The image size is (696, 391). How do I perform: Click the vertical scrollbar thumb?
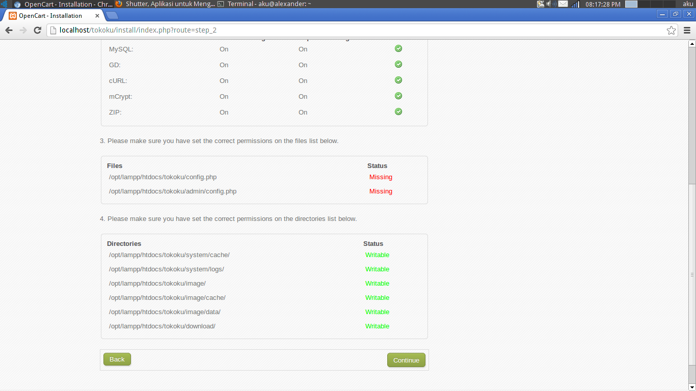692,275
